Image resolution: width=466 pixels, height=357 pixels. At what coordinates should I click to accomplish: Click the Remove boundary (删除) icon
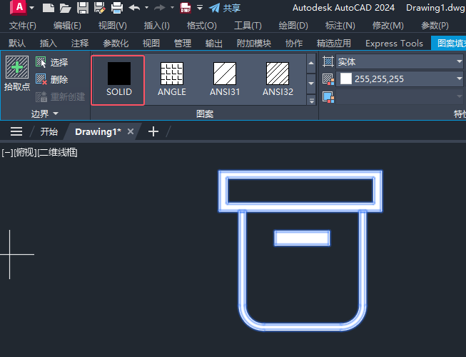(x=41, y=79)
